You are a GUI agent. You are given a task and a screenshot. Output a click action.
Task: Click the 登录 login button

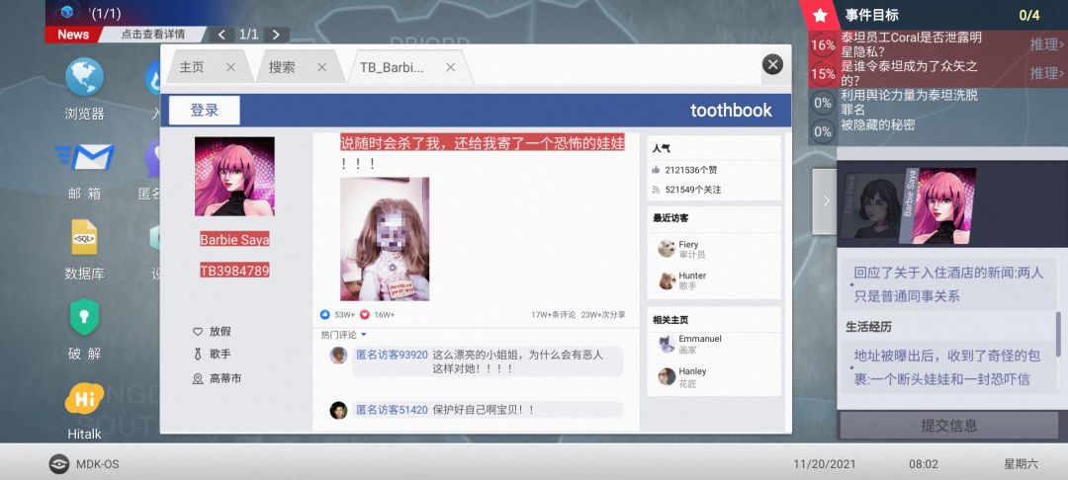[x=205, y=111]
